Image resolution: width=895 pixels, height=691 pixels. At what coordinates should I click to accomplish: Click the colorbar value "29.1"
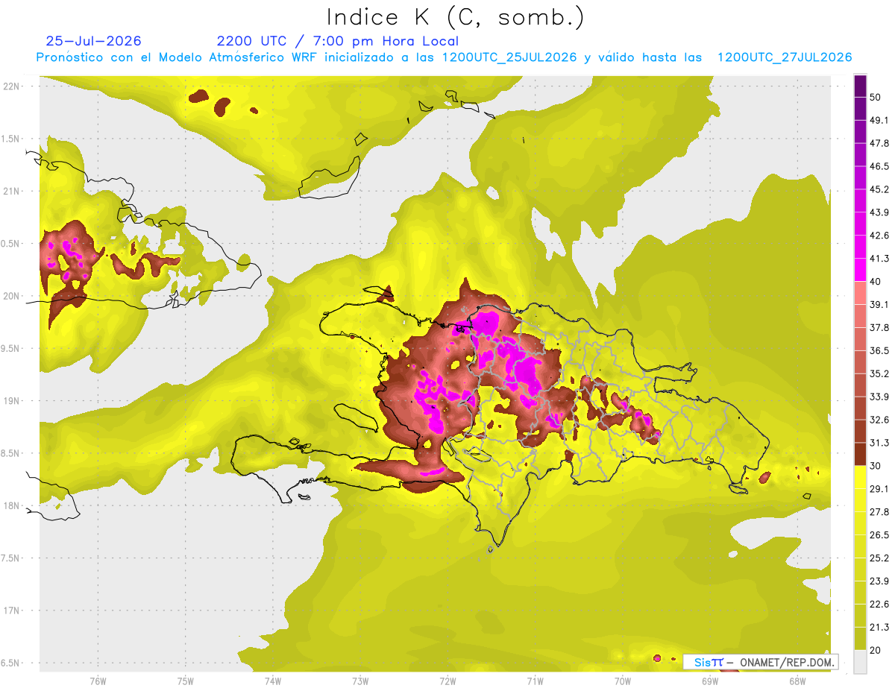tap(879, 489)
